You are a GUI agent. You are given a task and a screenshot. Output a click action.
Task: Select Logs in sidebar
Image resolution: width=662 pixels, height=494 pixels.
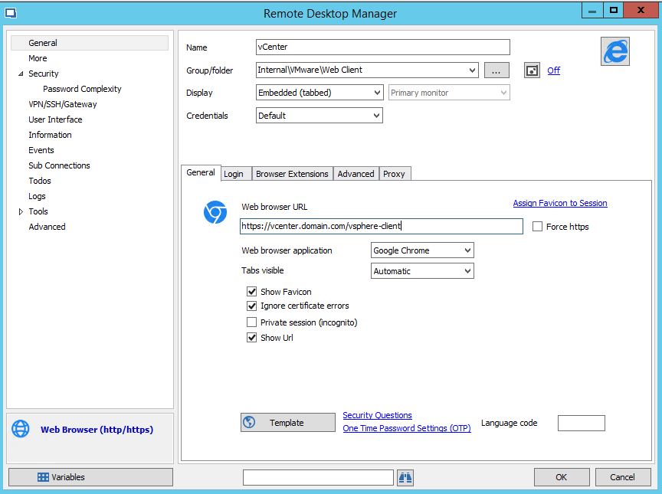(37, 196)
